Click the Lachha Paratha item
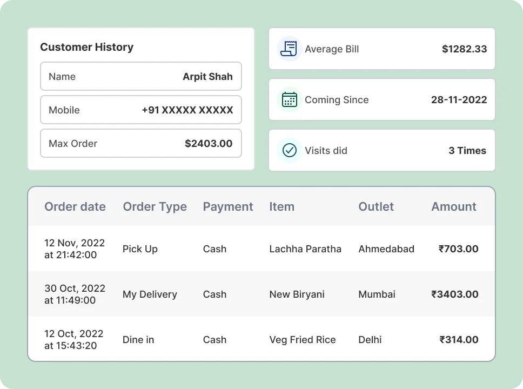The image size is (523, 389). pos(305,249)
